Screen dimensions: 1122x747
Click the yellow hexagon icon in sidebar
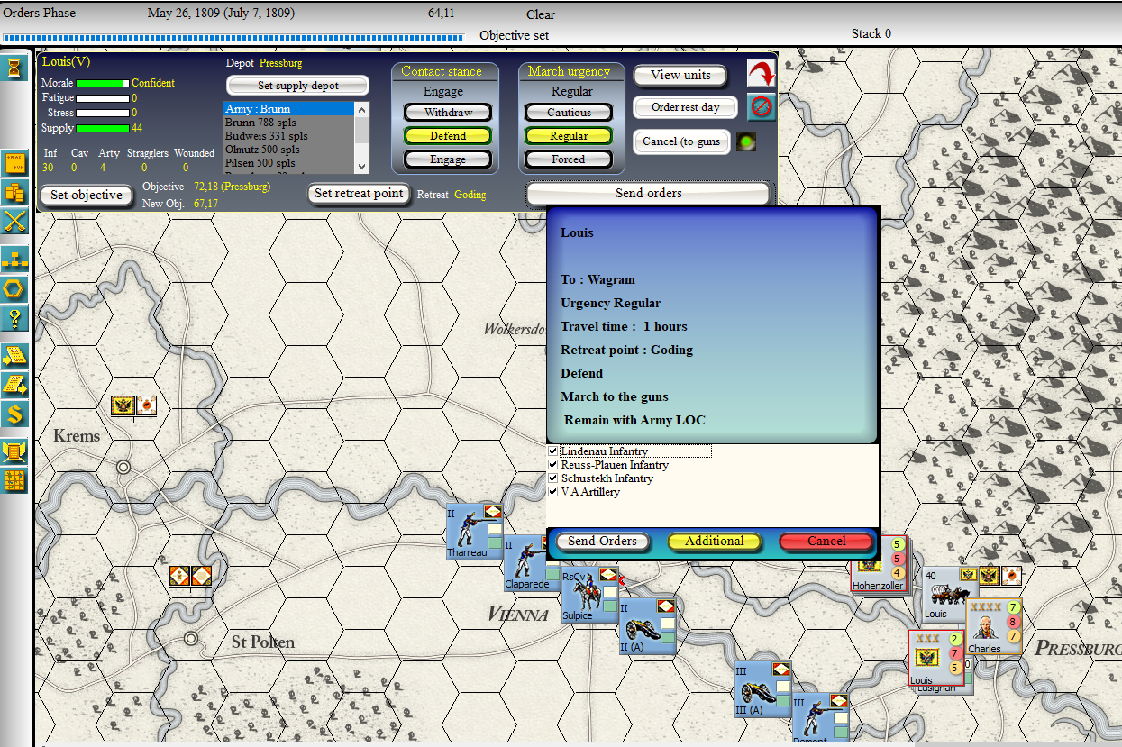tap(15, 289)
